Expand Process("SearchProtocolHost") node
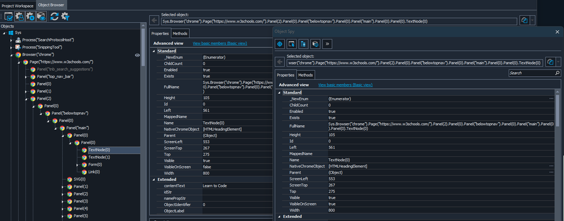The image size is (564, 221). 11,40
